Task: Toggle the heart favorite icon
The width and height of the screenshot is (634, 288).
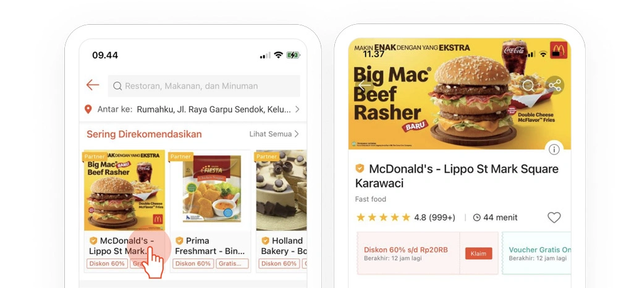Action: point(554,218)
